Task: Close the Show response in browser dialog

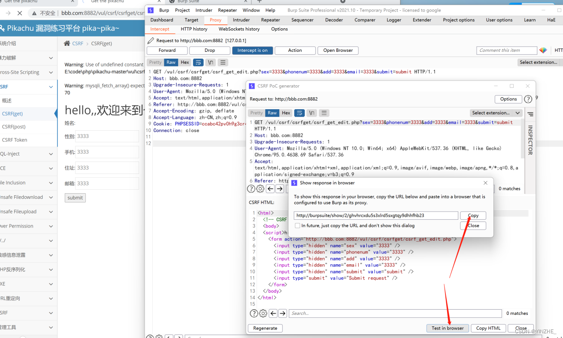Action: coord(485,182)
